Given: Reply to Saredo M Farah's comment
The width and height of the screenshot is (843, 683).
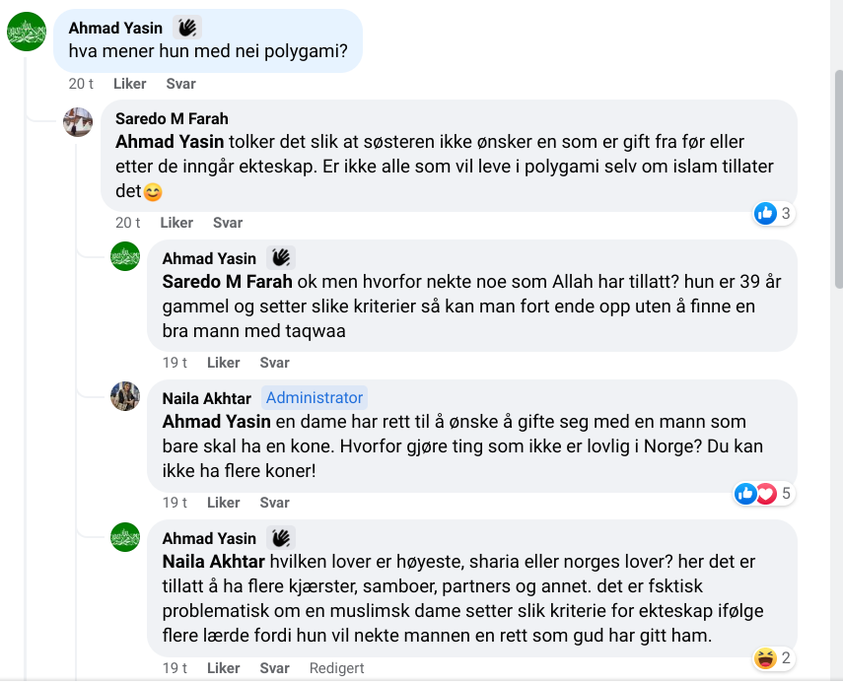Looking at the screenshot, I should click(x=228, y=223).
